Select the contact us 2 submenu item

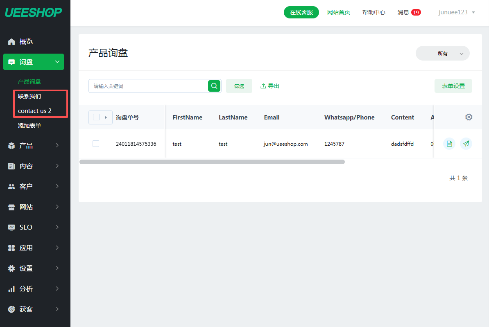pos(35,111)
